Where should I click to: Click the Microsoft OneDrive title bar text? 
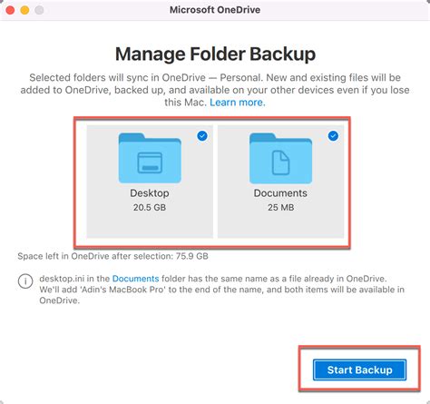pyautogui.click(x=215, y=10)
